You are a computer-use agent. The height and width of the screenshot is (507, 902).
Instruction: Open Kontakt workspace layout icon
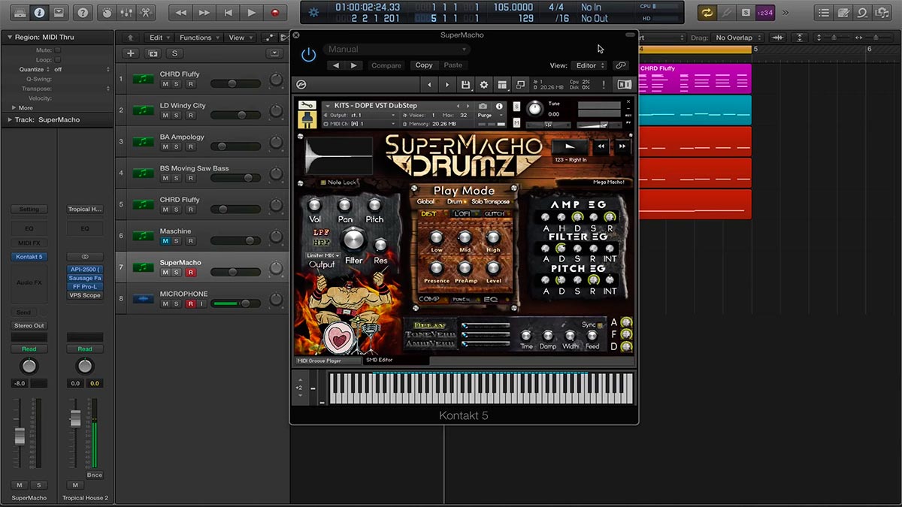502,85
